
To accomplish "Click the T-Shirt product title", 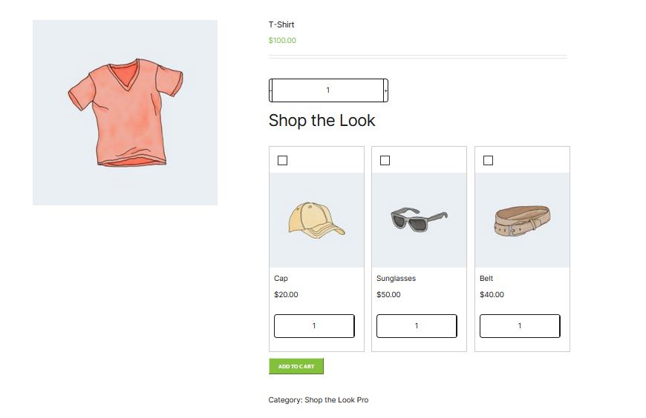I will (281, 24).
